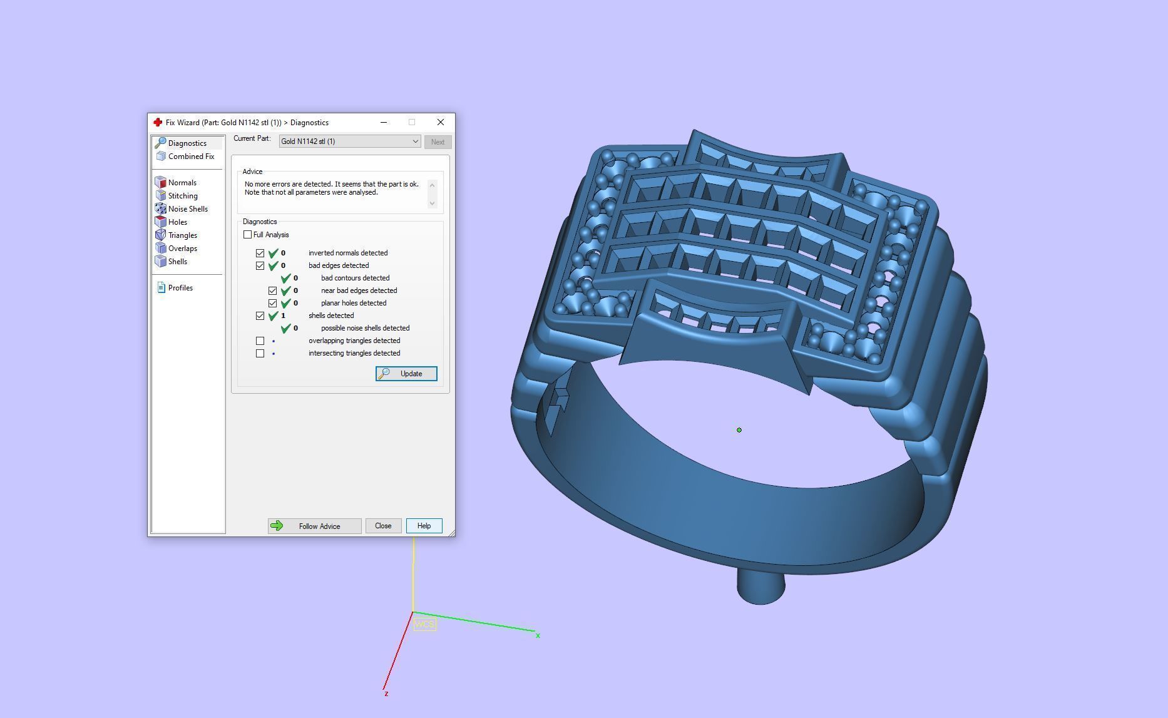Click the Holes cube icon
Viewport: 1168px width, 718px height.
tap(161, 222)
